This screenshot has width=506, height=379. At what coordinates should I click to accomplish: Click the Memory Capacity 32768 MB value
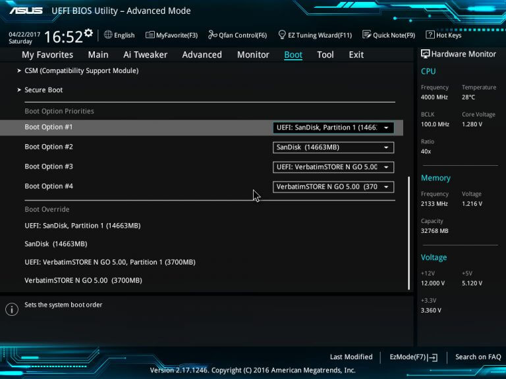click(434, 231)
